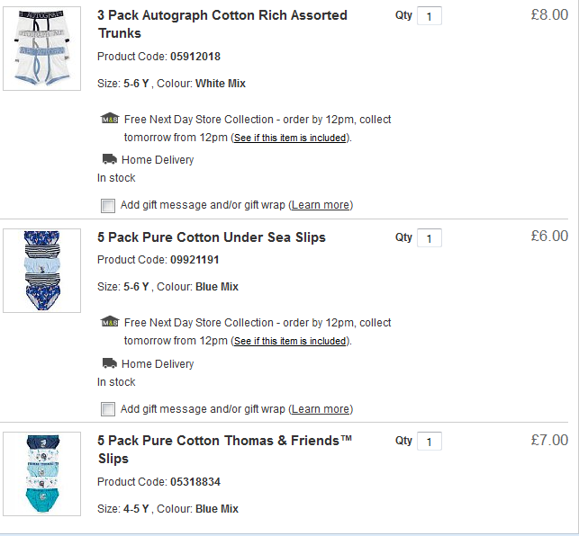
Task: Click the £8.00 price of Autograph Trunks
Action: [x=549, y=14]
